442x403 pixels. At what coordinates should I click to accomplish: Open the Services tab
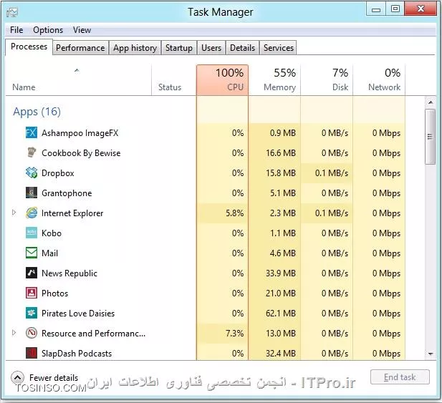tap(278, 48)
